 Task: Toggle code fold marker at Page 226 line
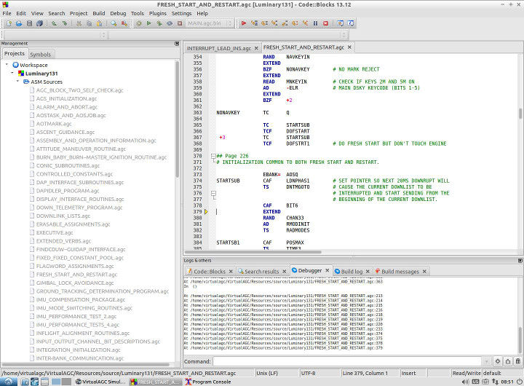click(x=213, y=156)
